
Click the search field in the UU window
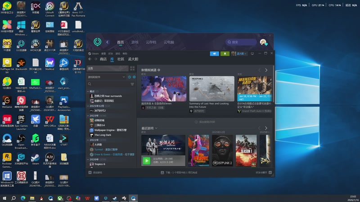tap(241, 42)
